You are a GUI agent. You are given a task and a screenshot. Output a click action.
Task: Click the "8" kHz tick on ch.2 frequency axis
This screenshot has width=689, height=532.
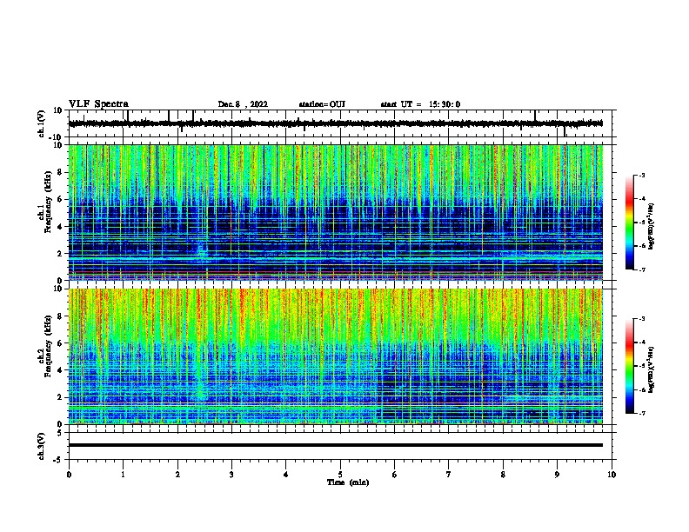click(61, 316)
